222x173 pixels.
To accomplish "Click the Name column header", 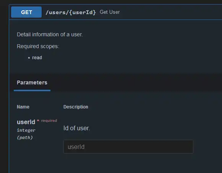I will [23, 107].
